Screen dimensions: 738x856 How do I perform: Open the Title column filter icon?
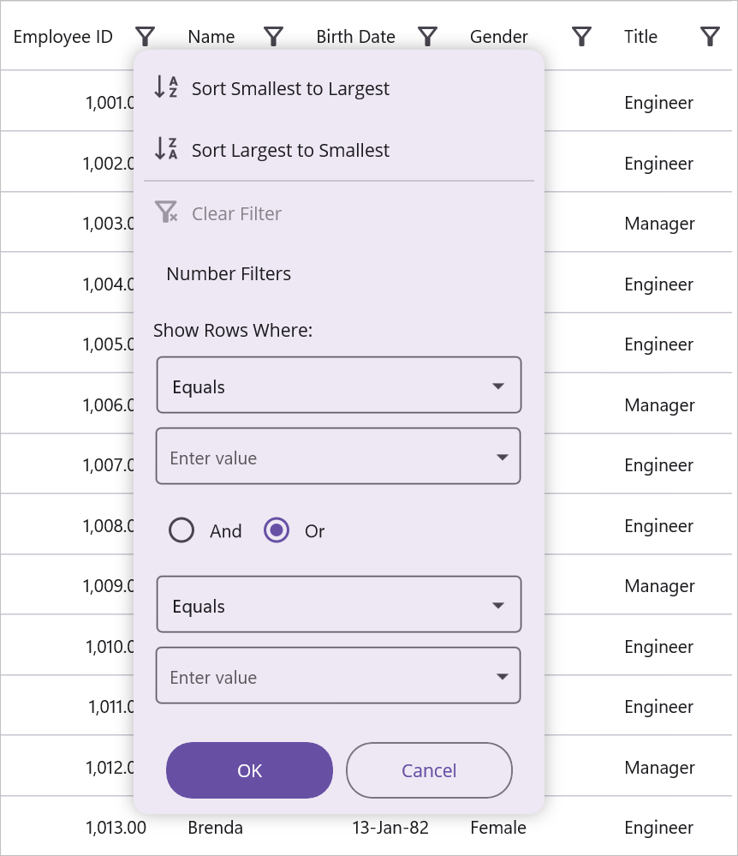pyautogui.click(x=709, y=36)
